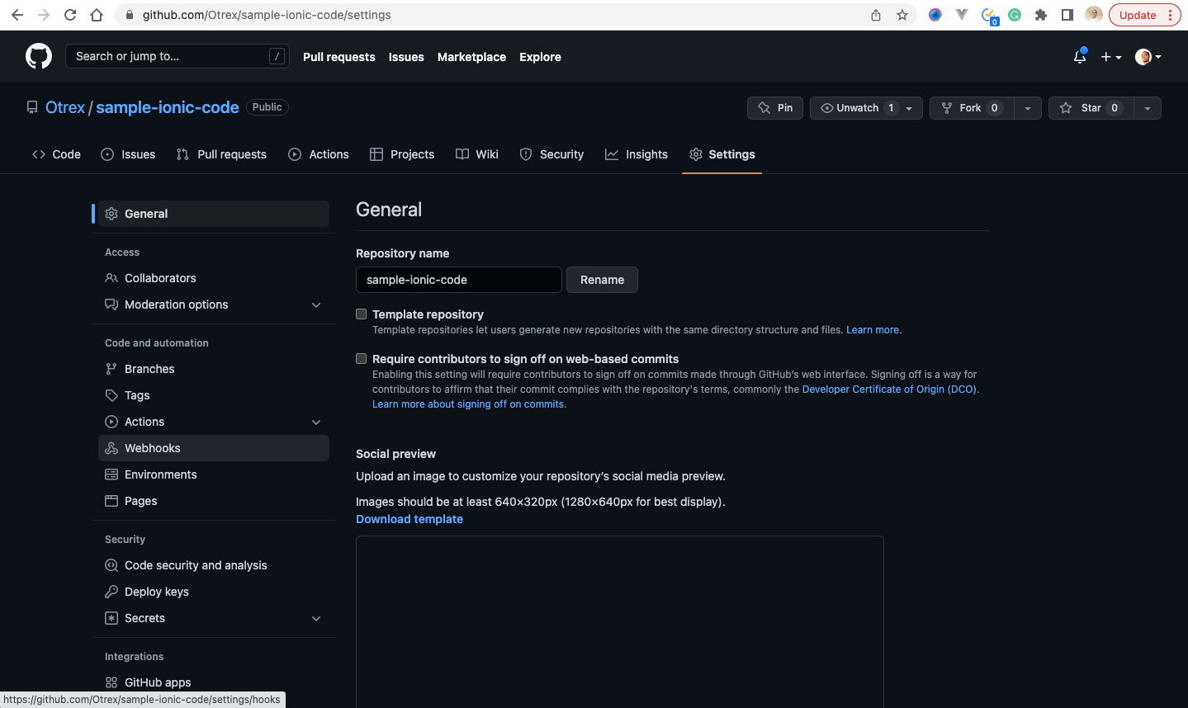This screenshot has width=1188, height=708.
Task: Click the Chrome Update button
Action: [1138, 15]
